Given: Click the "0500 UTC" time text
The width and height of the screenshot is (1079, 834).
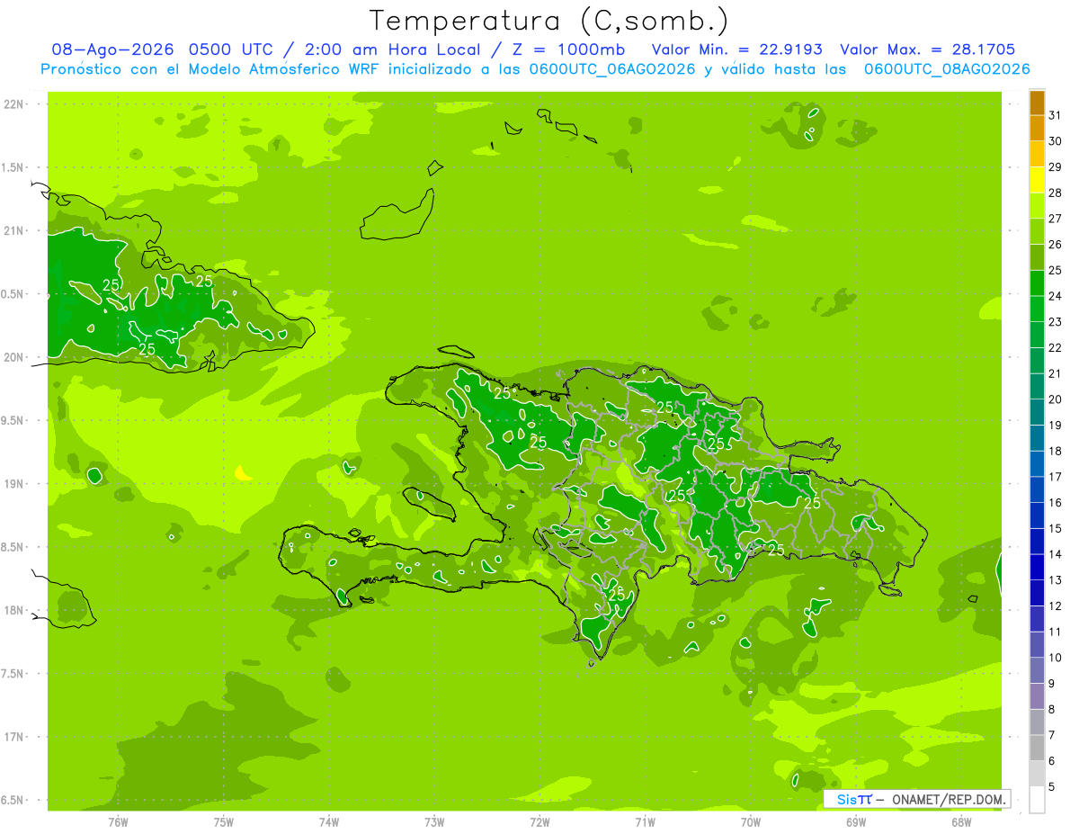Looking at the screenshot, I should [x=229, y=49].
